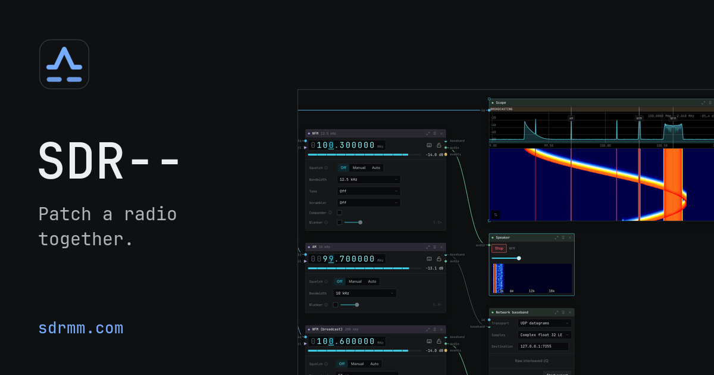The width and height of the screenshot is (714, 375).
Task: Click the WFM events output port
Action: 446,351
